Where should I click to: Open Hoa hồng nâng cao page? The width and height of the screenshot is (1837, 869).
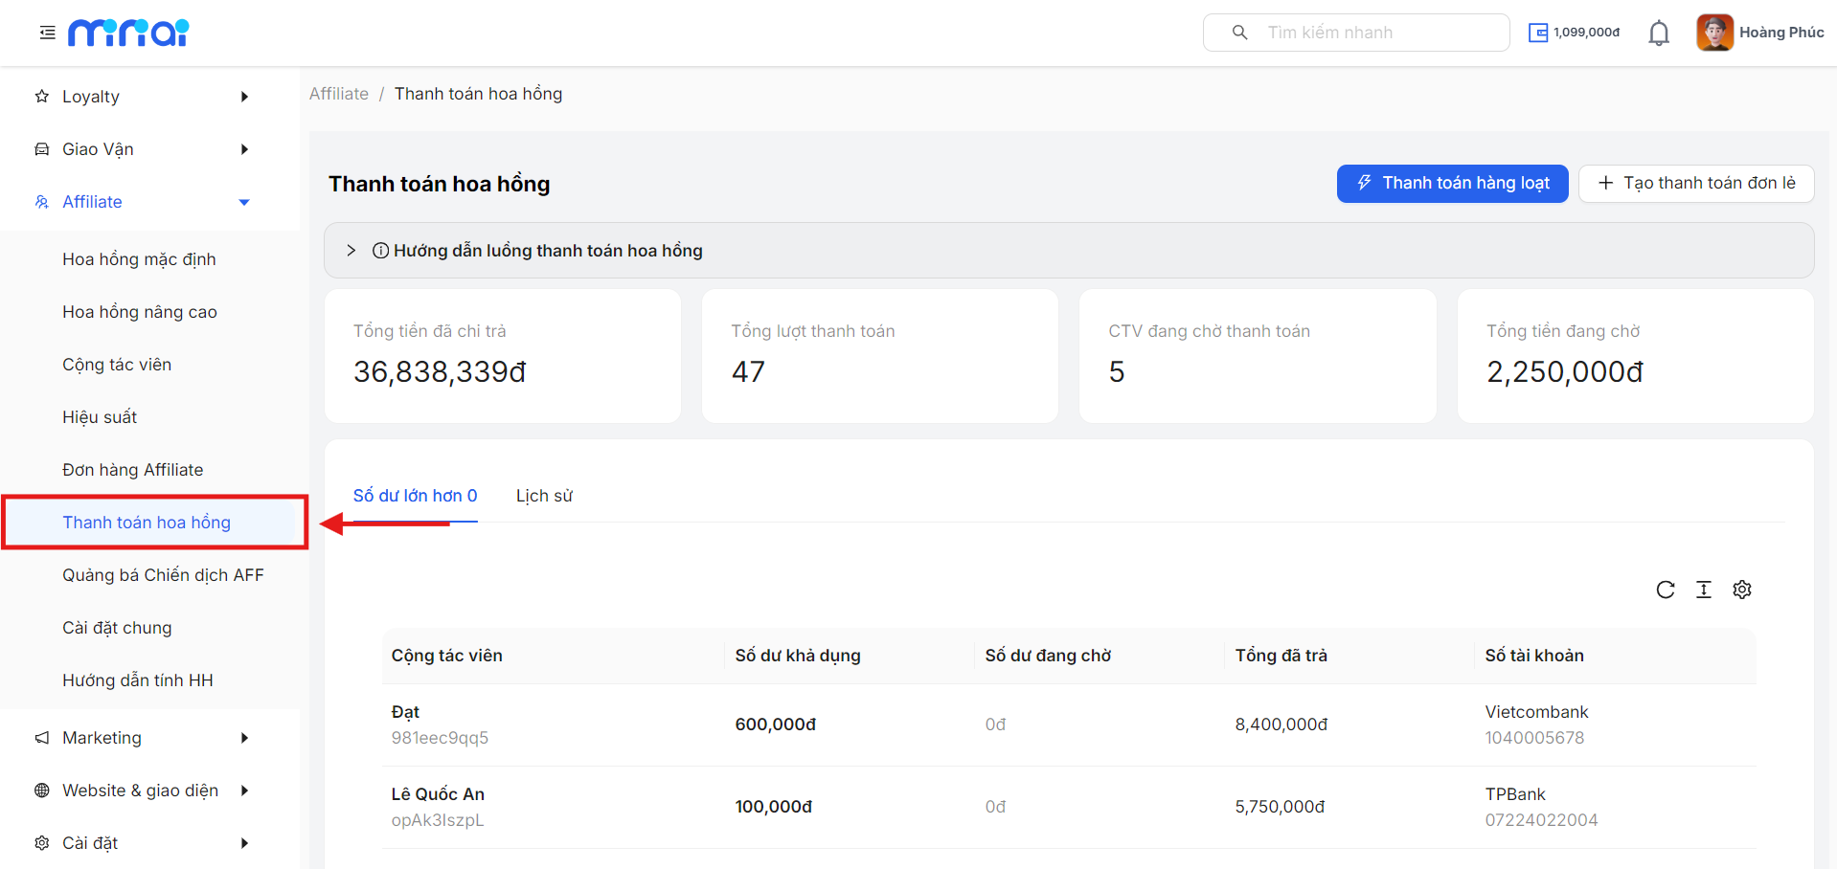pos(140,312)
